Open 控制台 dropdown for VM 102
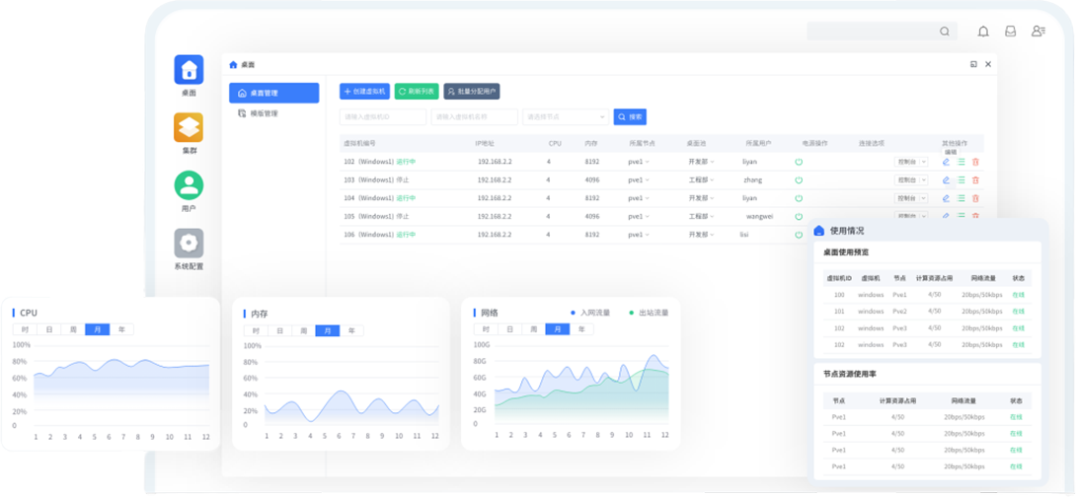This screenshot has height=497, width=1076. click(x=911, y=162)
